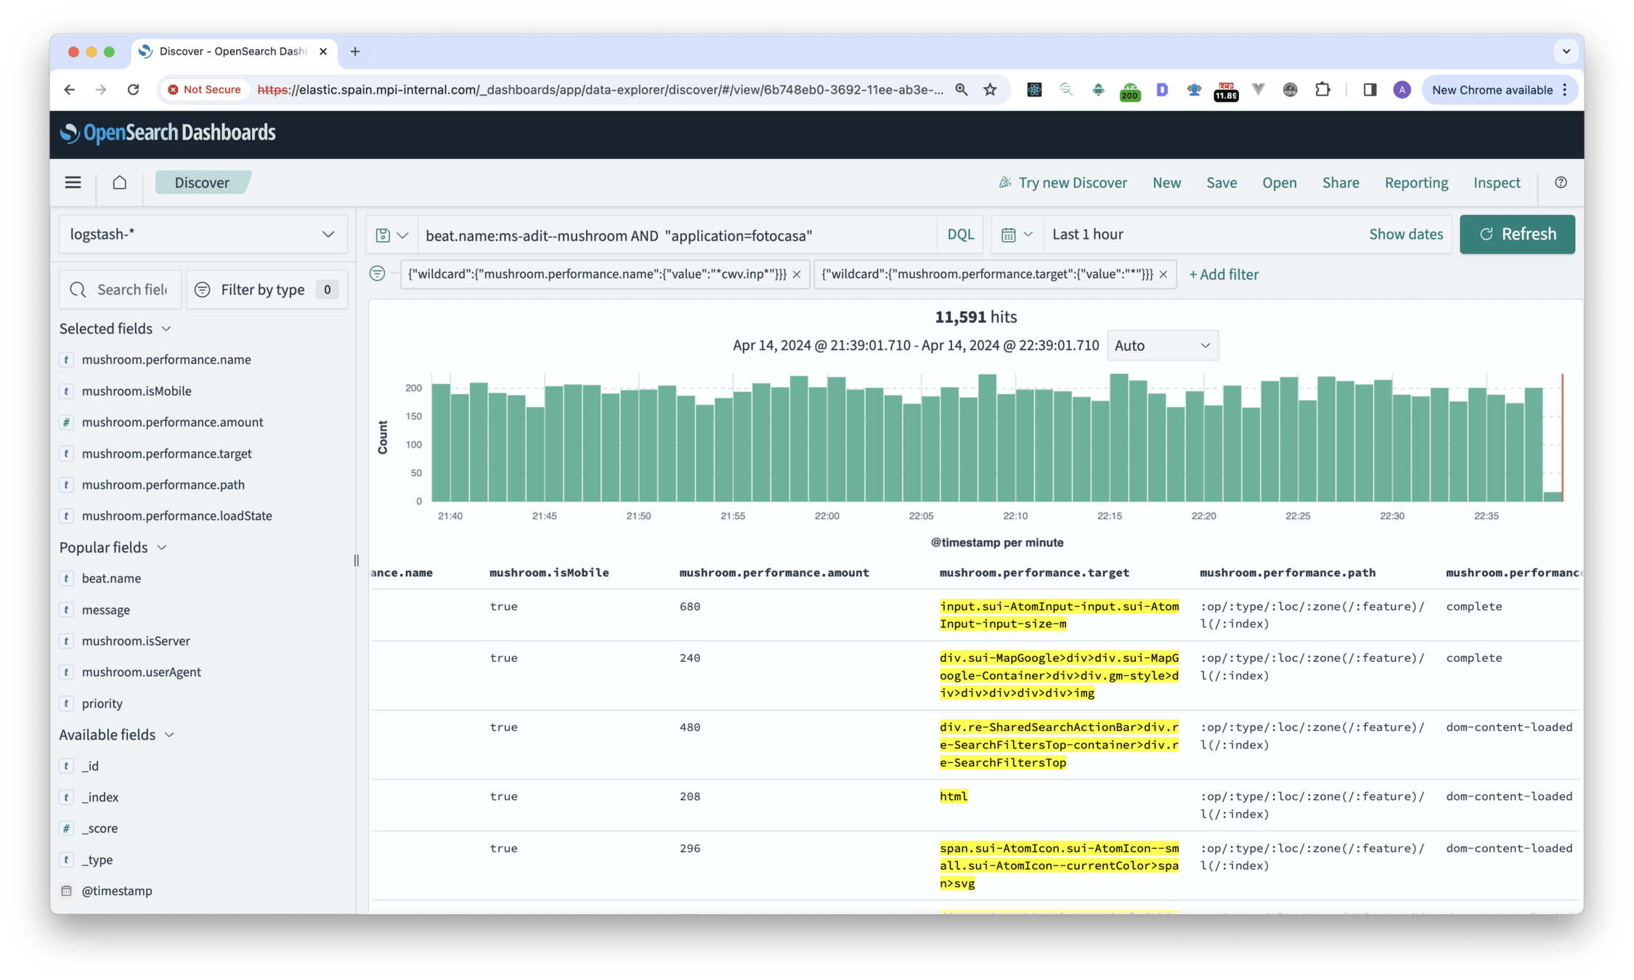Image resolution: width=1634 pixels, height=980 pixels.
Task: Open the Reporting menu
Action: (x=1415, y=182)
